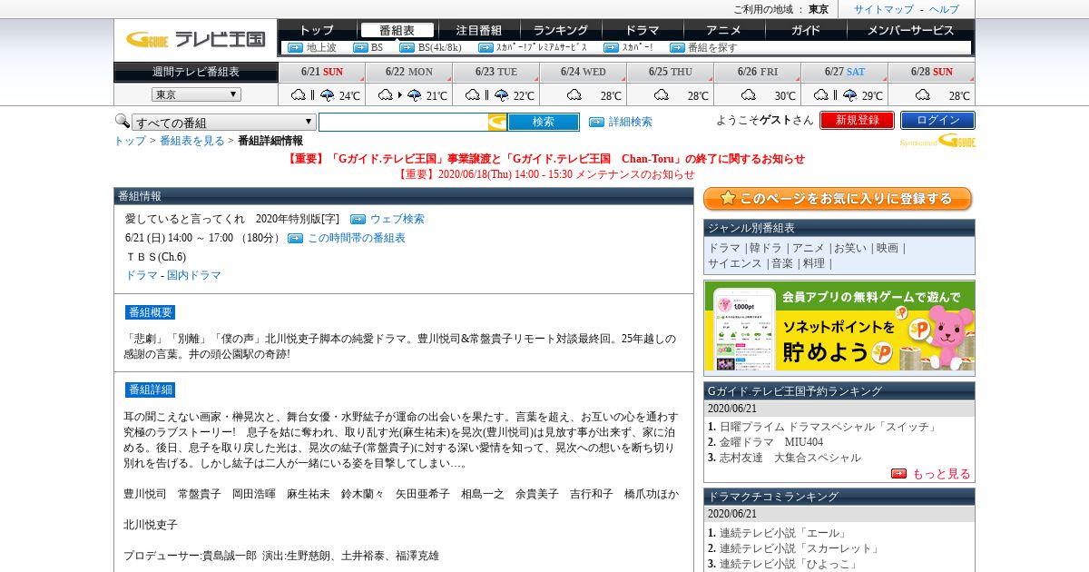Viewport: 1089px width, 572px height.
Task: Click the weather icon for 6/21 SUN
Action: [x=312, y=94]
